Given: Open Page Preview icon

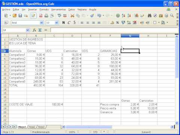Looking at the screenshot, I should click(52, 16).
